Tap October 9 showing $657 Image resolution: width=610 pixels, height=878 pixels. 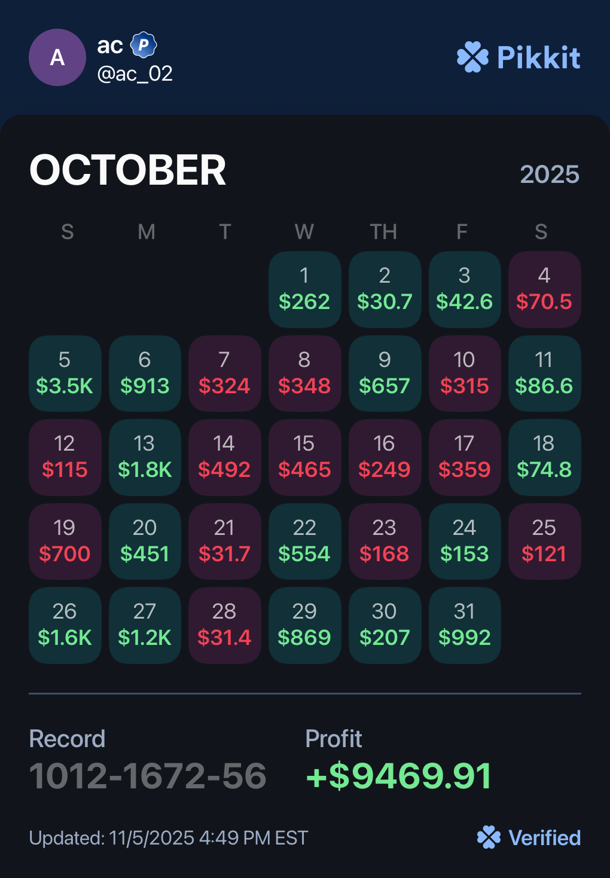coord(385,374)
